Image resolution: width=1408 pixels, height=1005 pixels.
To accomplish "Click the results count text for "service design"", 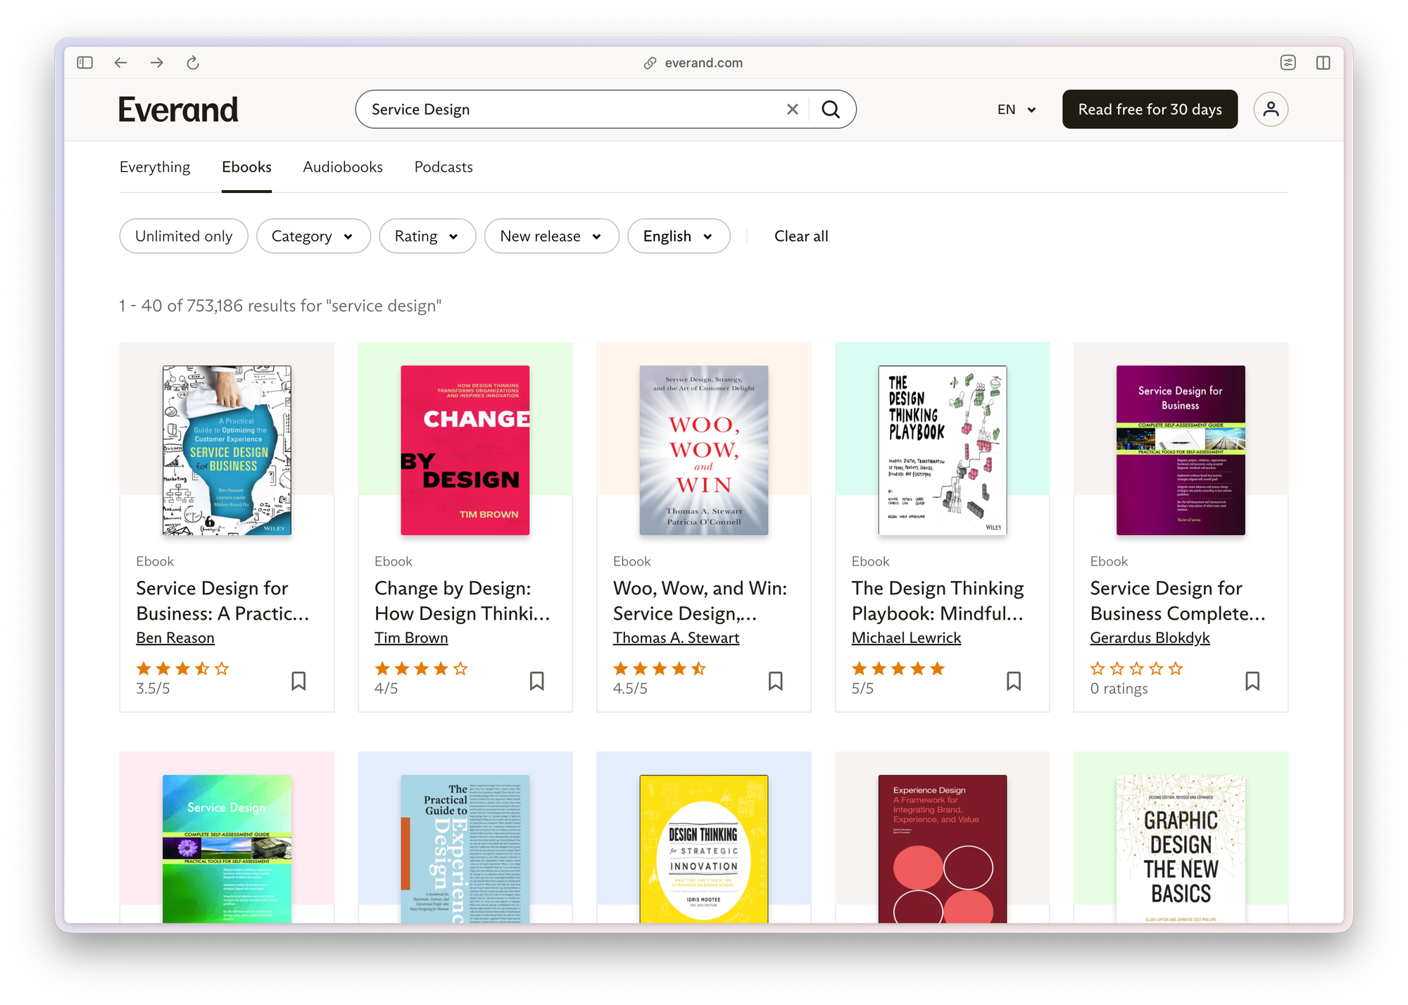I will pos(280,306).
